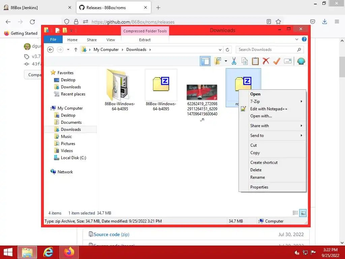Click the red X Delete toolbar icon
Image resolution: width=345 pixels, height=259 pixels.
click(x=266, y=61)
